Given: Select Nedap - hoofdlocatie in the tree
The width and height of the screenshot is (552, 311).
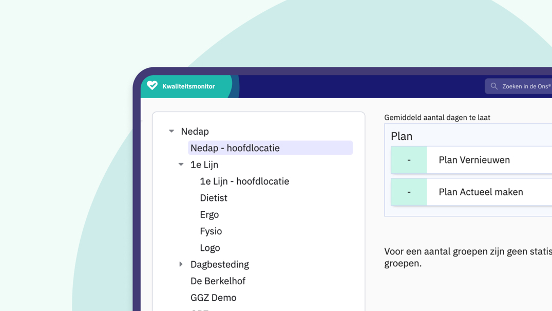Looking at the screenshot, I should (x=235, y=148).
